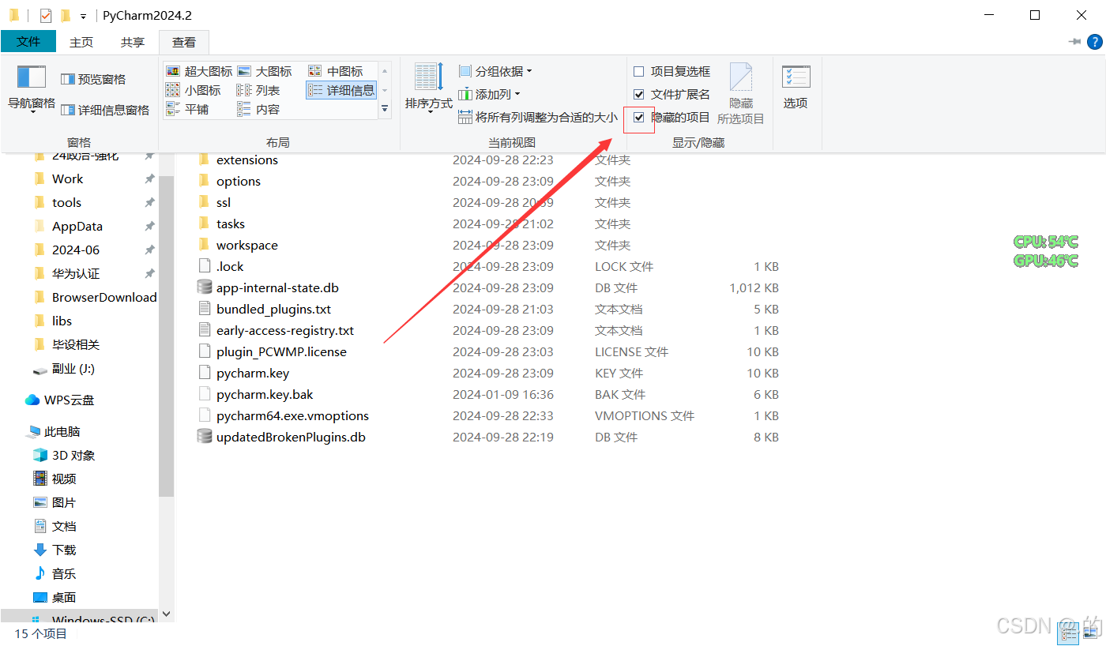Open the Add columns dropdown
The width and height of the screenshot is (1106, 646).
point(489,94)
